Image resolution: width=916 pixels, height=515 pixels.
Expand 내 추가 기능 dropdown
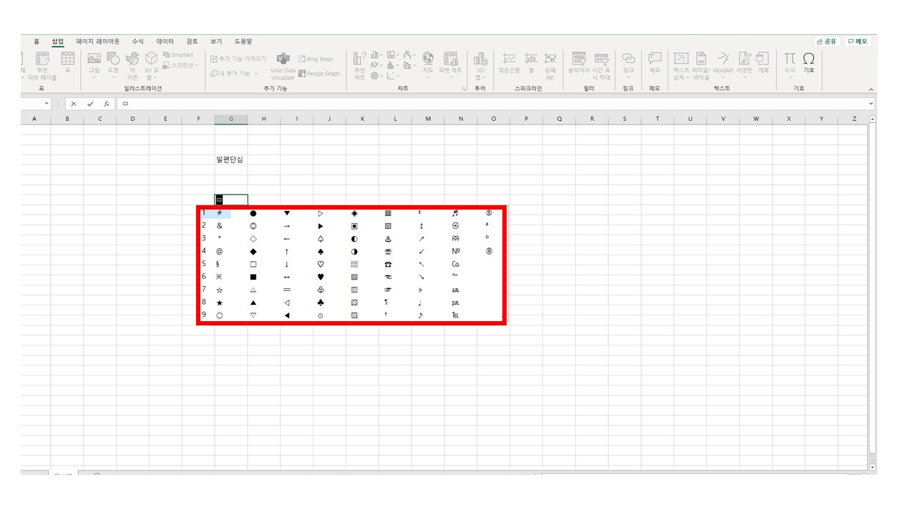pyautogui.click(x=234, y=74)
